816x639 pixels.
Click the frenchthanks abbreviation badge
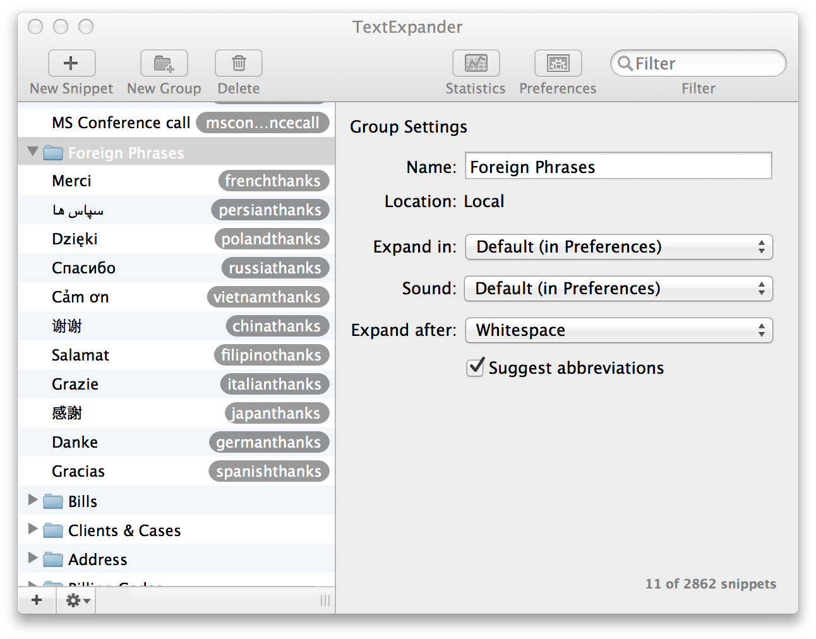point(273,181)
